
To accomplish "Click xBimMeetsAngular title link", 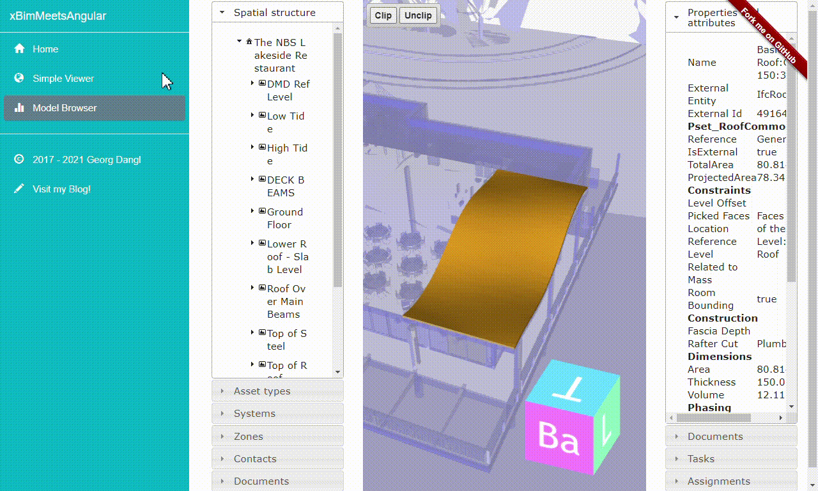I will 58,16.
